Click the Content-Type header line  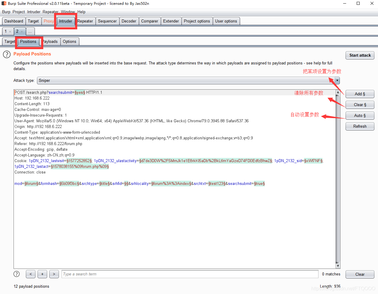[57, 132]
